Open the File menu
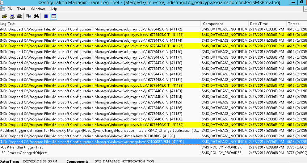The height and width of the screenshot is (163, 307). pyautogui.click(x=11, y=9)
